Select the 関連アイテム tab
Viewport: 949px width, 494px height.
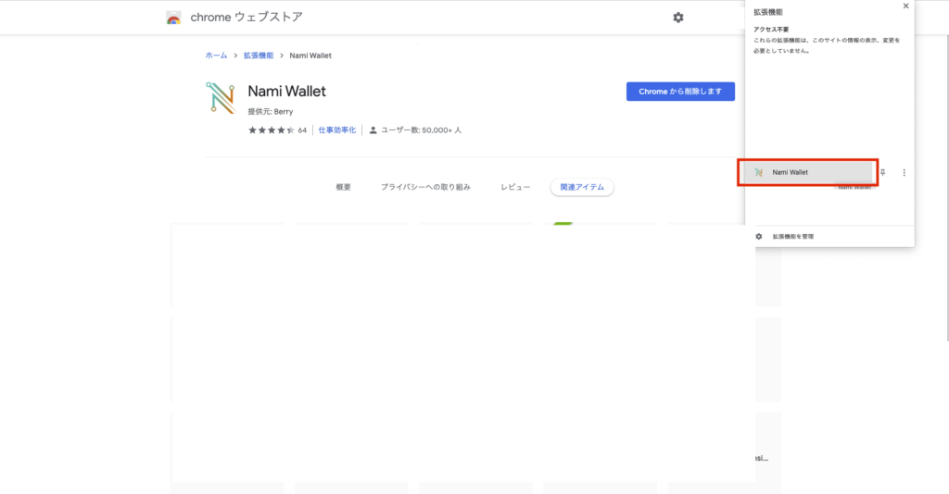(582, 187)
